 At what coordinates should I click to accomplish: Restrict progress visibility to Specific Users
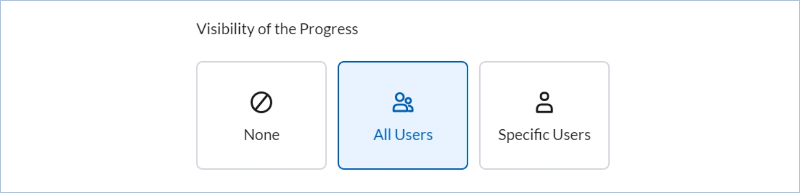tap(544, 115)
